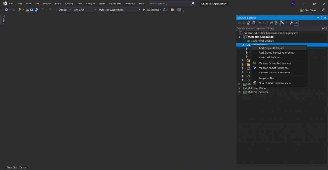Collapse the Multi-tier Application project node

[x=239, y=37]
